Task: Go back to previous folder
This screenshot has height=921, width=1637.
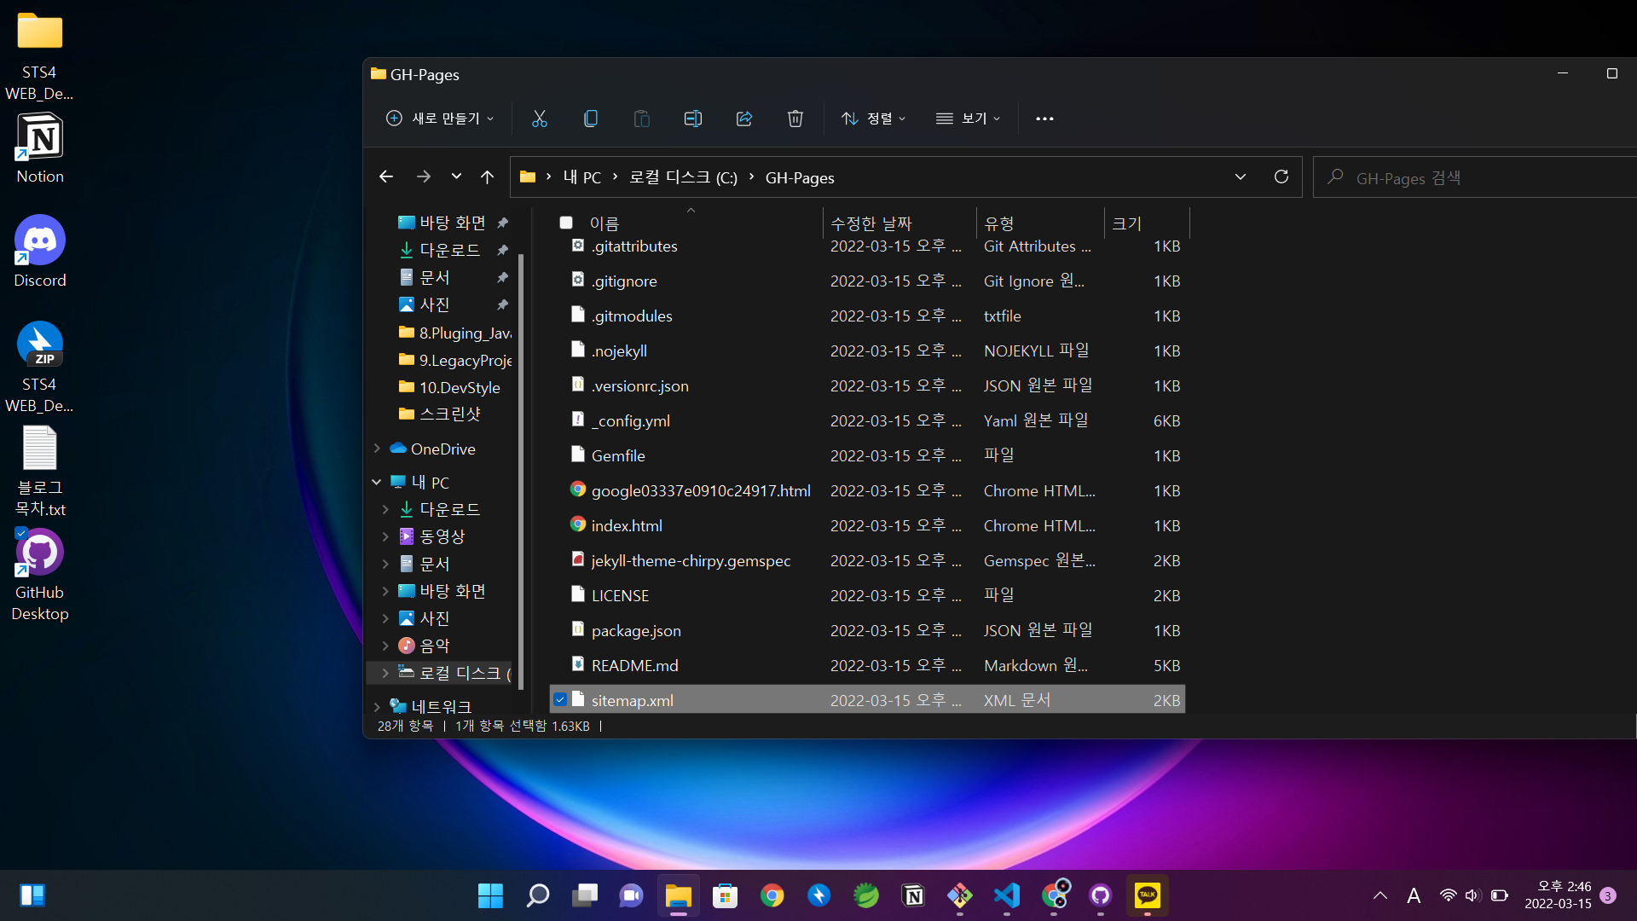Action: tap(386, 177)
